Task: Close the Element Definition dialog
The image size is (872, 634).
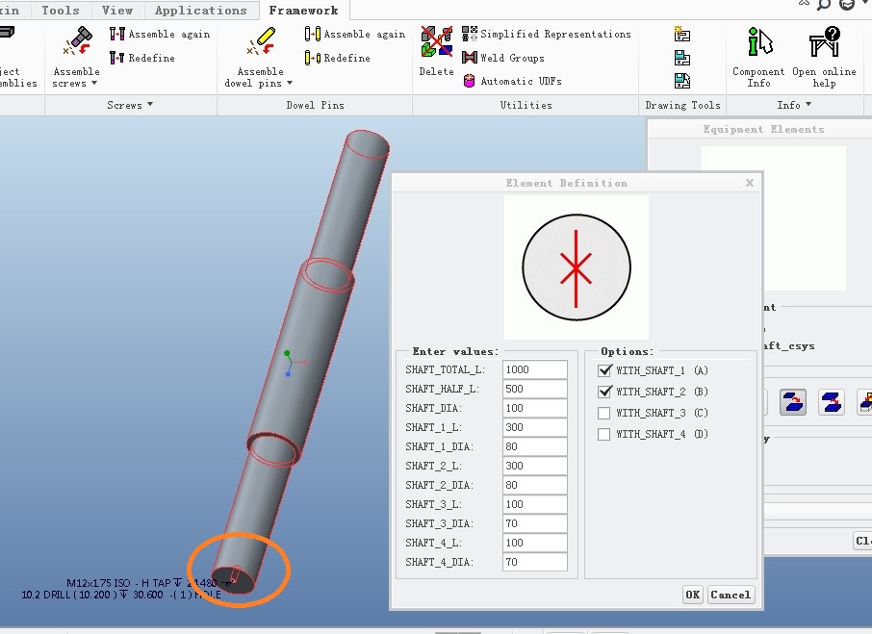Action: [750, 183]
